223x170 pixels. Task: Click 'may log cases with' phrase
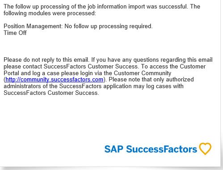pyautogui.click(x=158, y=86)
